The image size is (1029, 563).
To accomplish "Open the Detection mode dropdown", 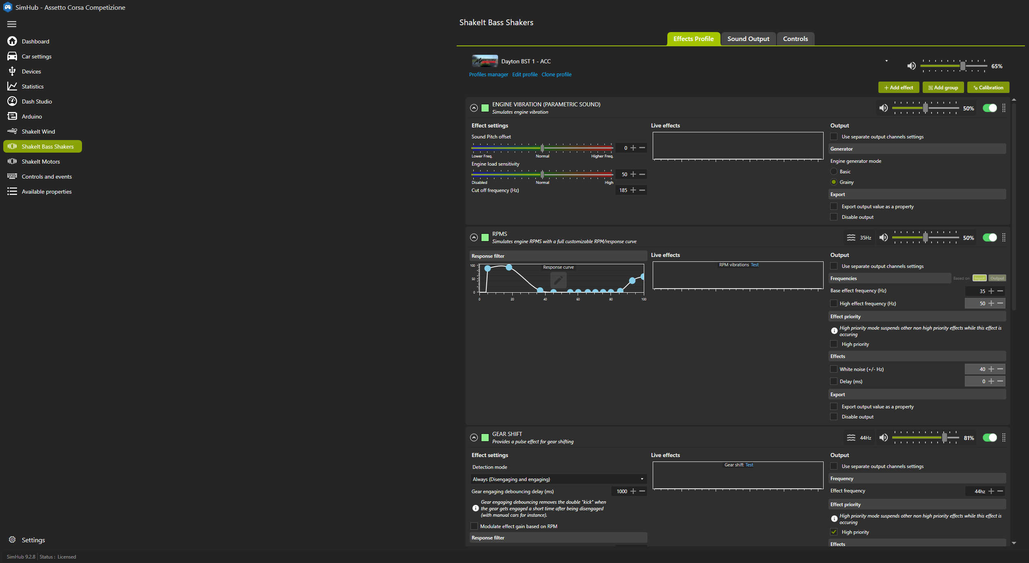I will (559, 479).
